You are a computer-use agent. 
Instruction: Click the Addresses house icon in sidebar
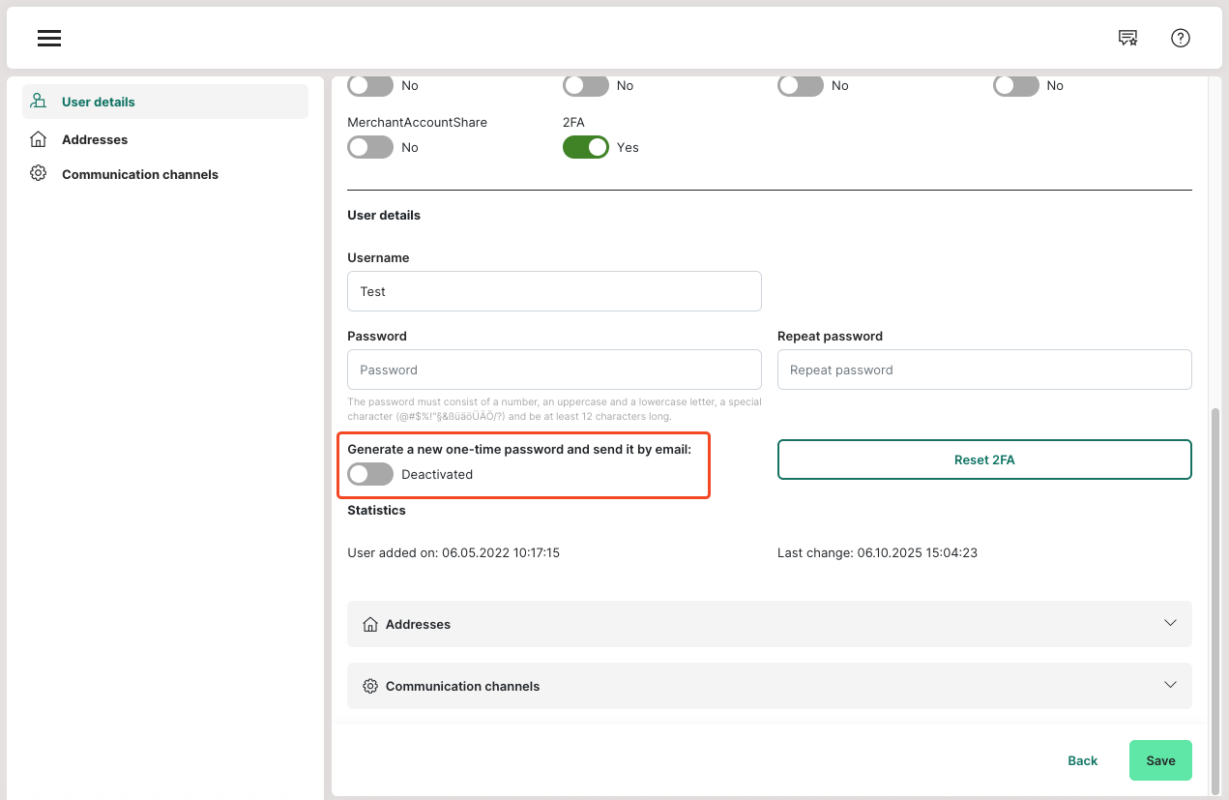pyautogui.click(x=39, y=139)
